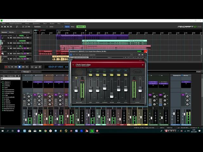Toggle the power button in the CLA Vocals window
Screen dimensions: 203x152
(71, 55)
